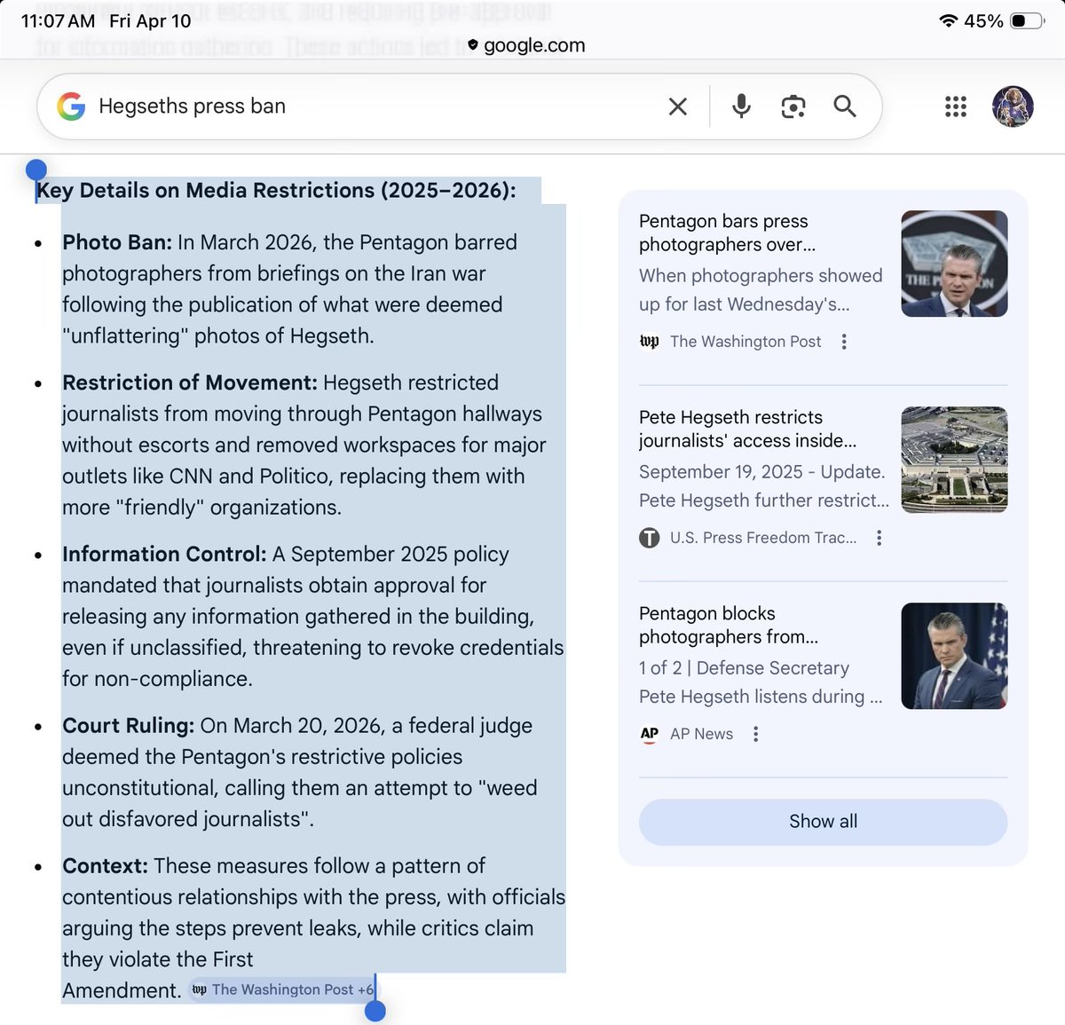
Task: Open options menu for The Washington Post result
Action: tap(844, 342)
